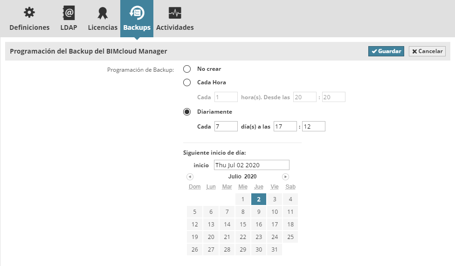The height and width of the screenshot is (266, 455).
Task: Go to next month in calendar
Action: (286, 177)
